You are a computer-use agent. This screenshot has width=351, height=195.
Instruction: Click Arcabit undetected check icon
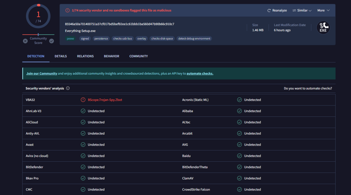pos(239,133)
